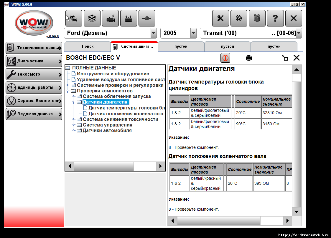331x238 pixels.
Task: Click left arrow of content horizontal scrollbar
Action: [172, 221]
